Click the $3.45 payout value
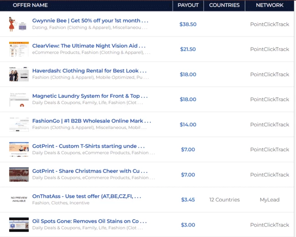This screenshot has width=296, height=237. (188, 200)
